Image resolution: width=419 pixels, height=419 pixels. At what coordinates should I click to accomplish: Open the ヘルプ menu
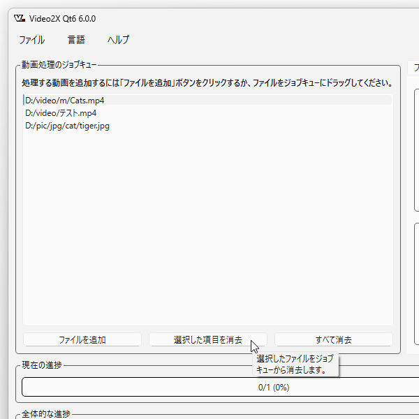click(x=119, y=40)
